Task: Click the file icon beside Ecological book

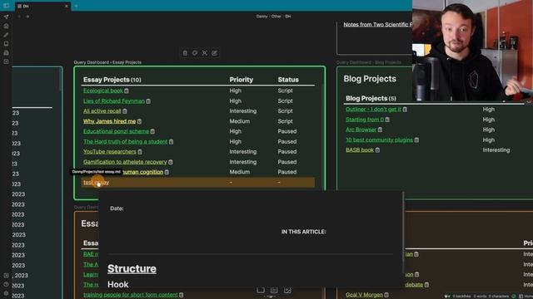Action: pos(127,91)
